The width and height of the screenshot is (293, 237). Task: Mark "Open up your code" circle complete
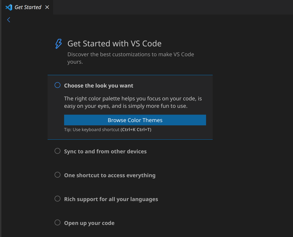click(57, 223)
